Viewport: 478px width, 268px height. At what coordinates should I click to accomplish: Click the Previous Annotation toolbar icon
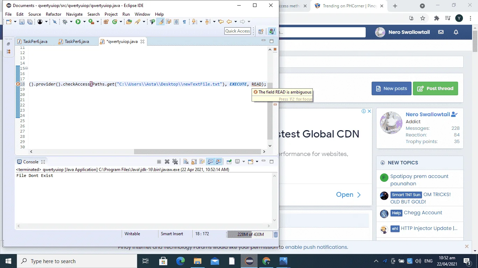pyautogui.click(x=207, y=22)
